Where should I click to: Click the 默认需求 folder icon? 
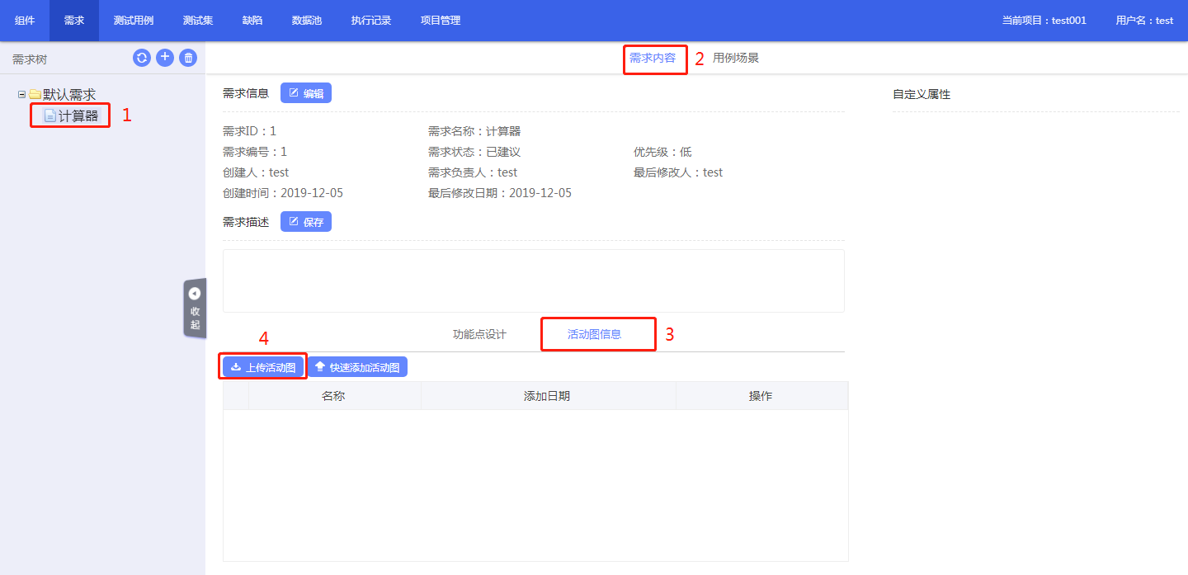[35, 95]
